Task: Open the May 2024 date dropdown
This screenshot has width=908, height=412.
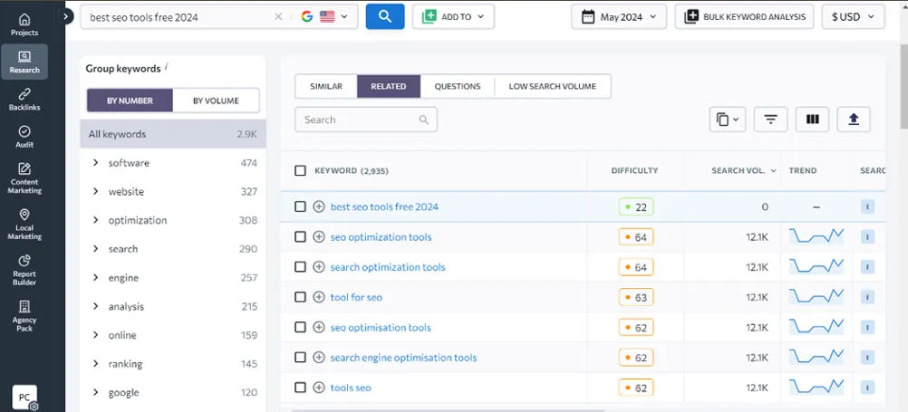Action: (619, 17)
